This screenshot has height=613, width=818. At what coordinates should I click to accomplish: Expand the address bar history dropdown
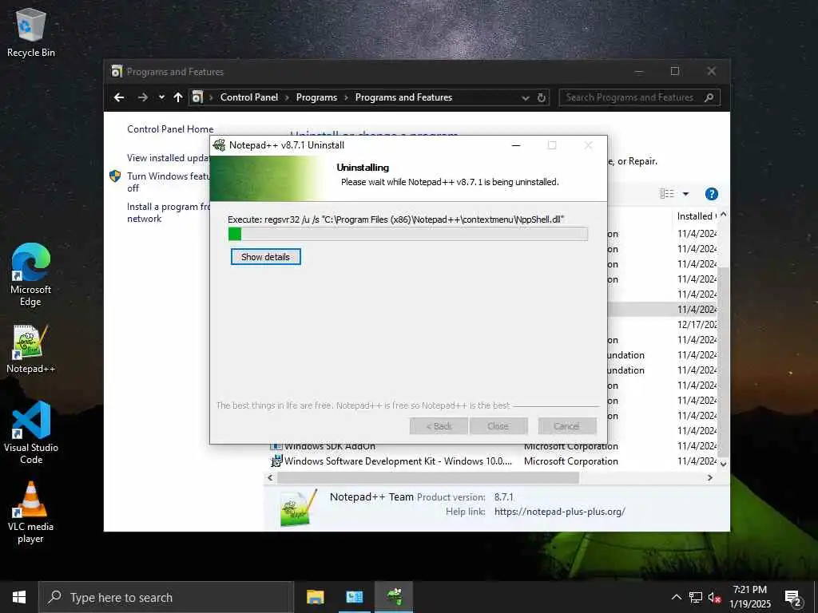click(526, 98)
